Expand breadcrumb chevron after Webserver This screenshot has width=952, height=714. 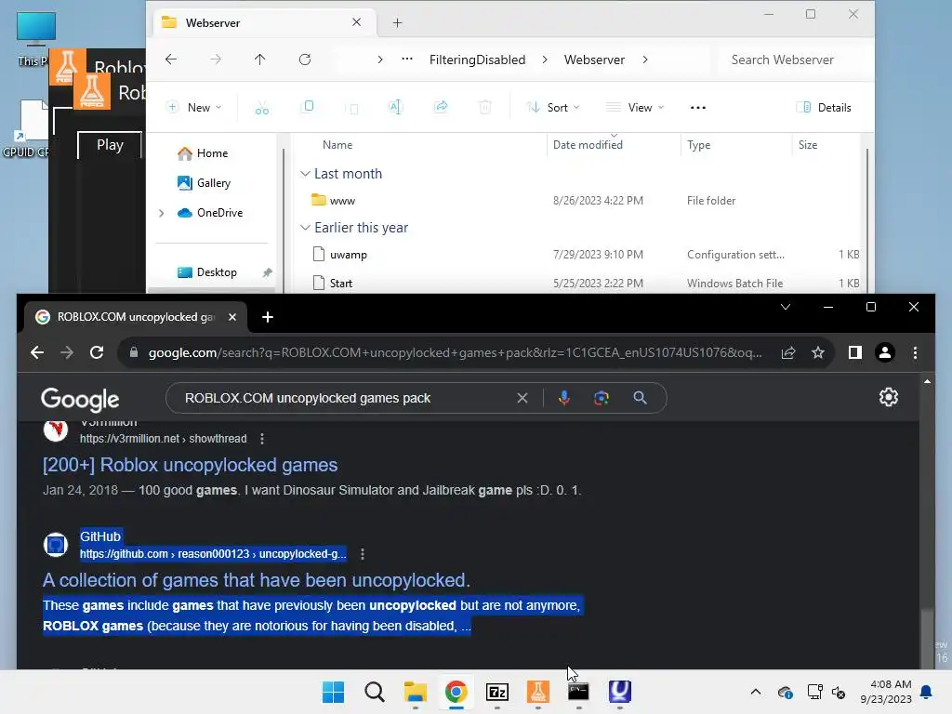coord(645,59)
